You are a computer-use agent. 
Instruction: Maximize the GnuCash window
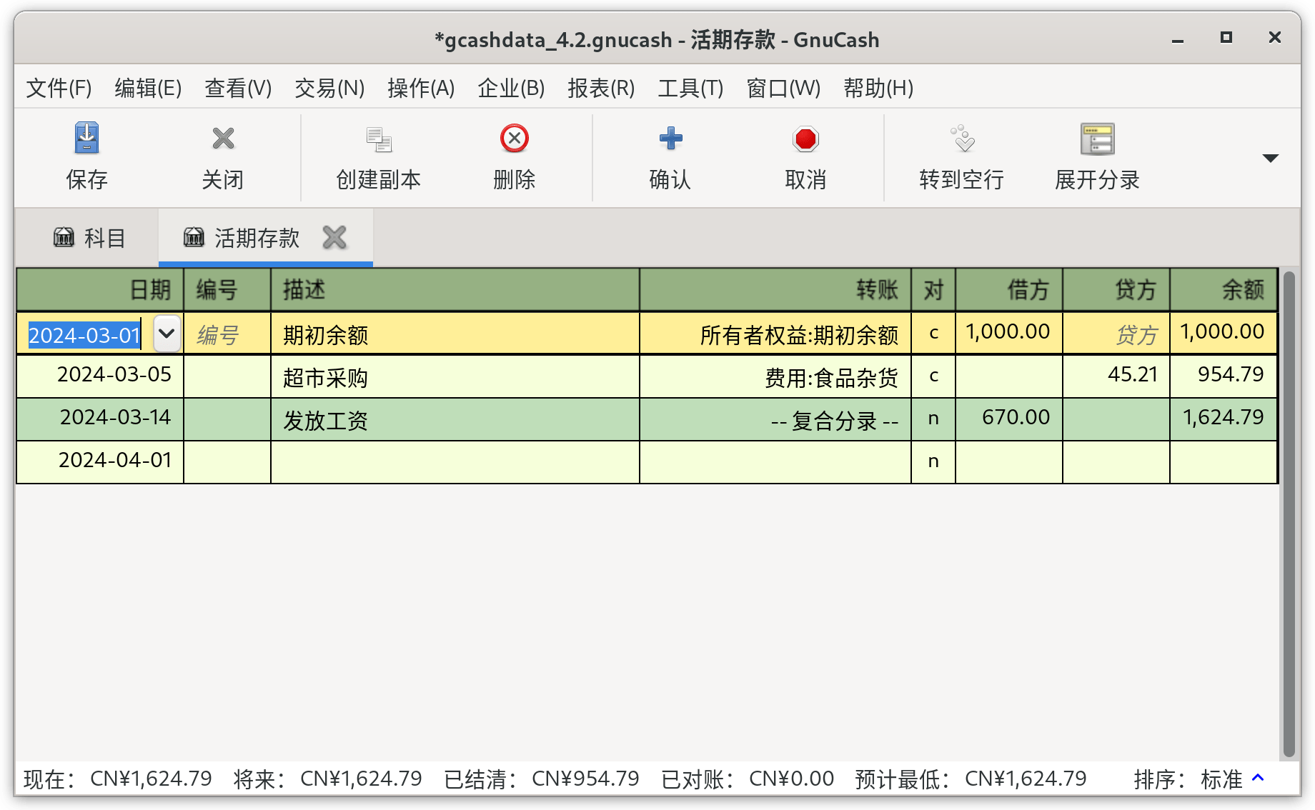click(x=1226, y=38)
